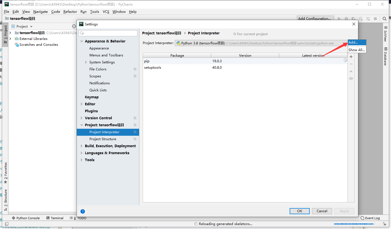Uninstall package with minus icon
Viewport: 391px width, 229px height.
(x=351, y=64)
